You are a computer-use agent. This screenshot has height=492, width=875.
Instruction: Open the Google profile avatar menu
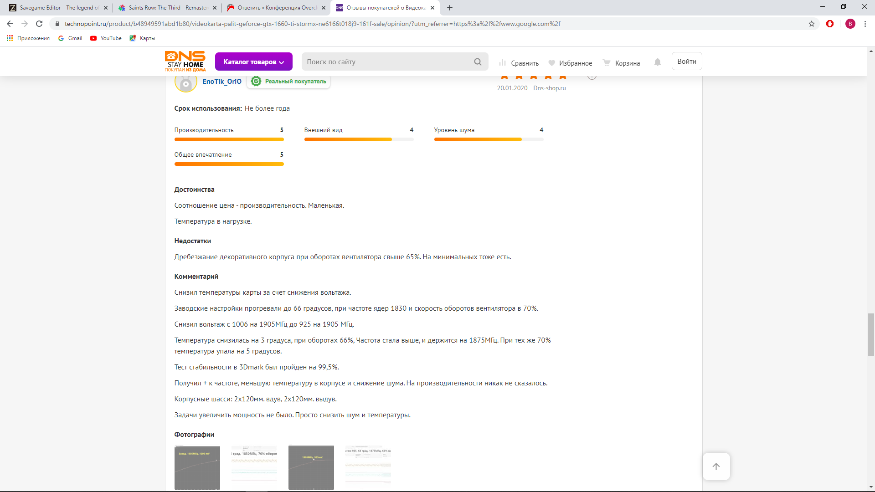(x=850, y=24)
